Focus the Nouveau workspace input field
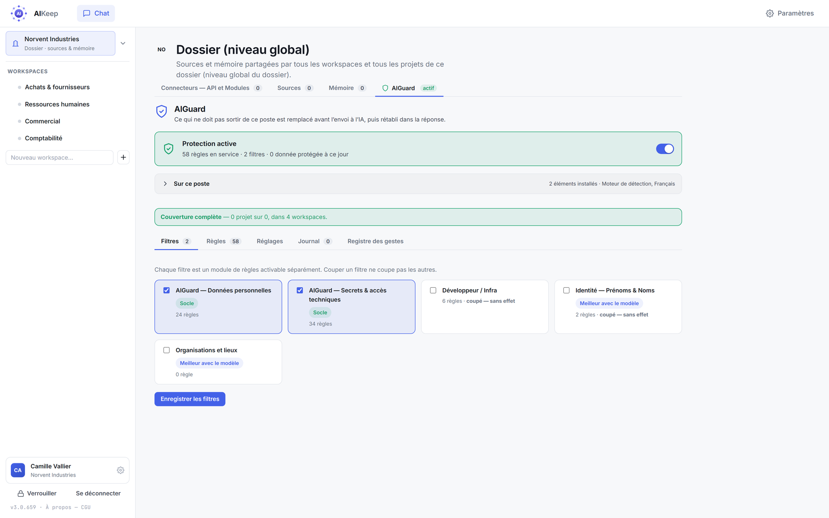Image resolution: width=829 pixels, height=518 pixels. [59, 157]
